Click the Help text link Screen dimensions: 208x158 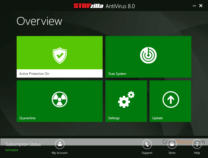click(x=197, y=153)
